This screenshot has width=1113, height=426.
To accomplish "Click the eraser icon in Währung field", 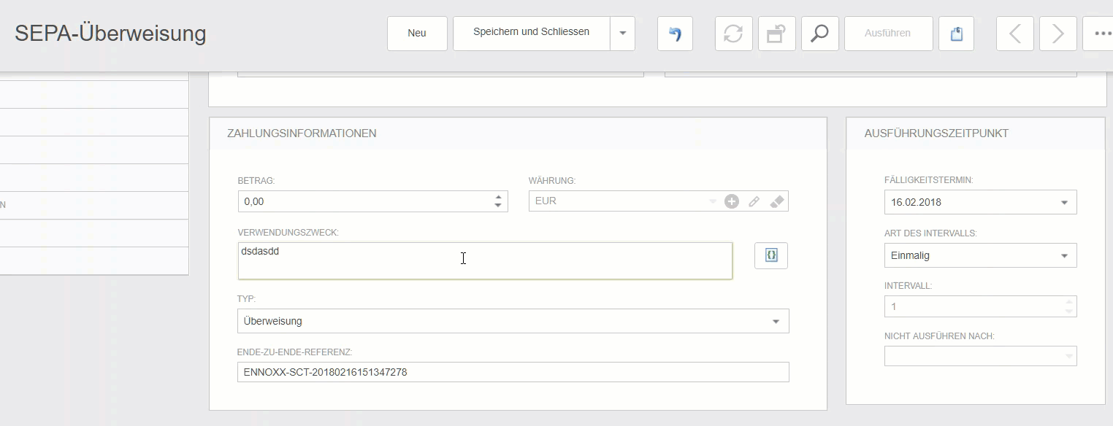I will point(777,201).
